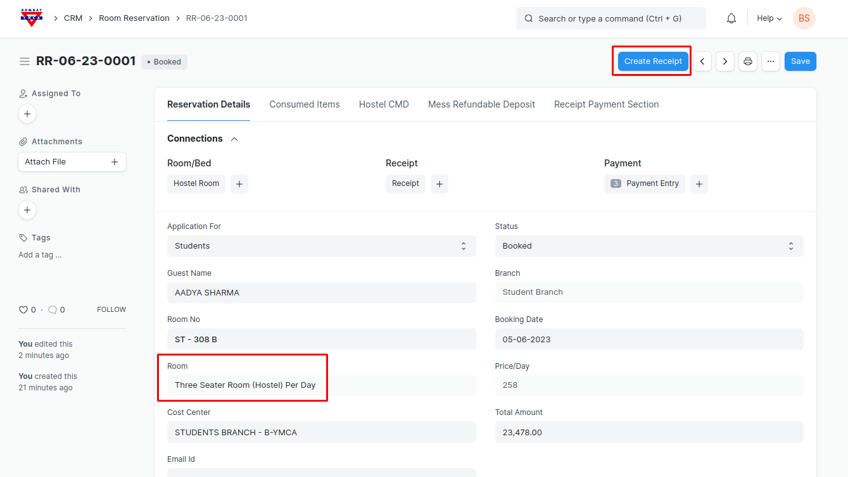Switch to Mess Refundable Deposit tab
848x477 pixels.
[x=481, y=104]
